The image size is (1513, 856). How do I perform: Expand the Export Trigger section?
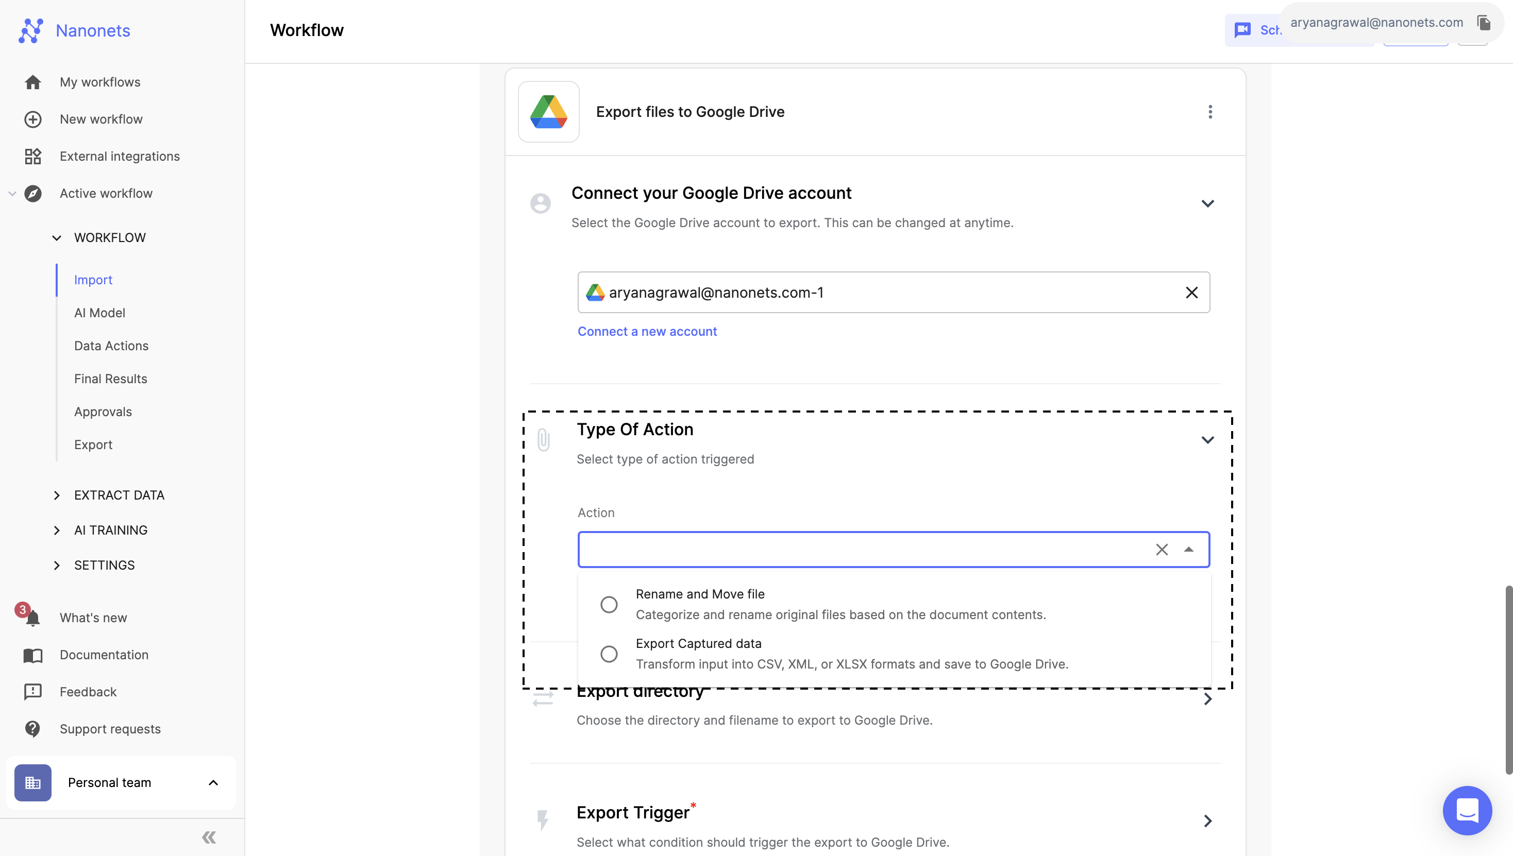1208,821
